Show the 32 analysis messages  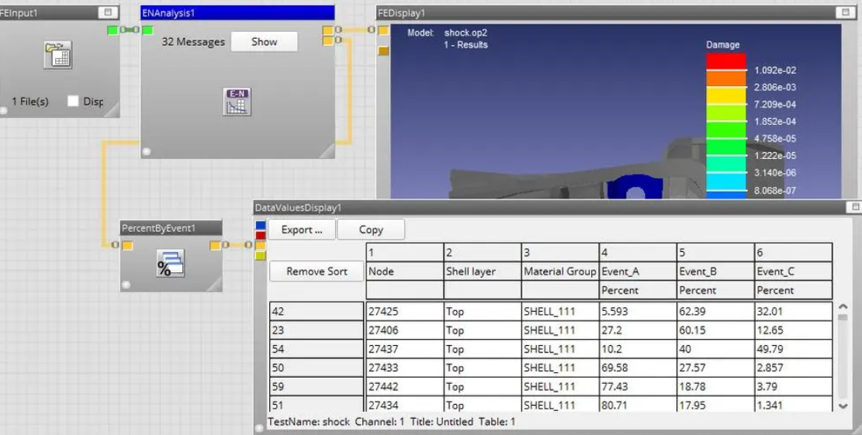pos(264,42)
